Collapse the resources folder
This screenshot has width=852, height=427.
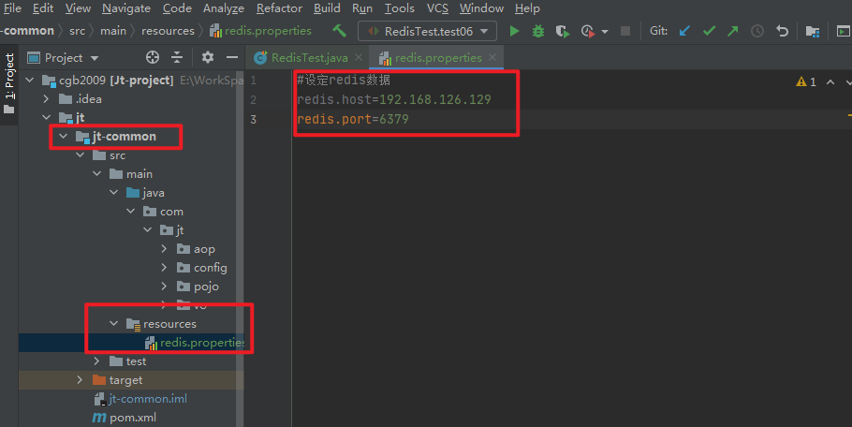(113, 323)
